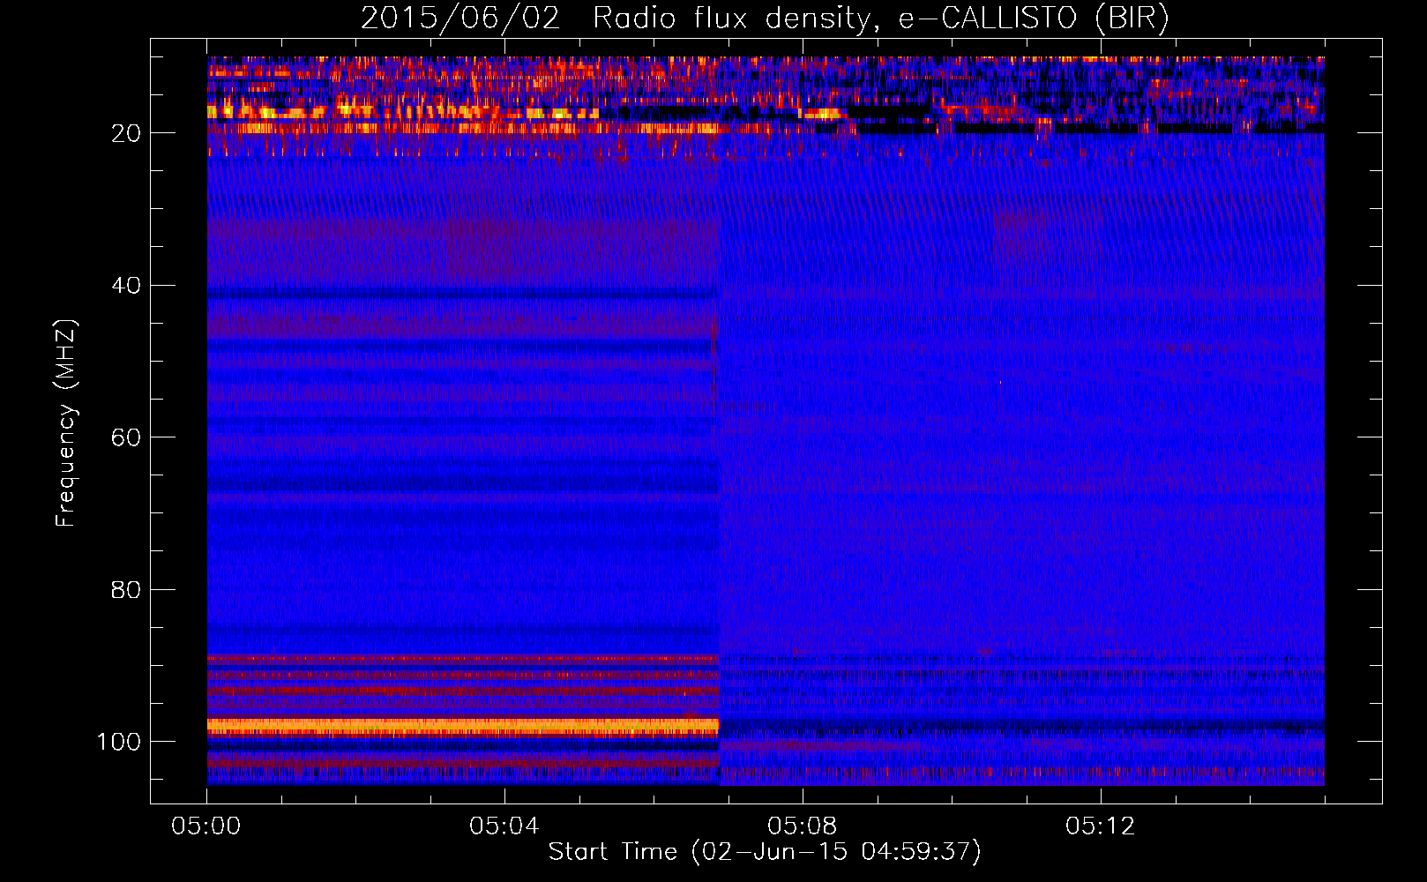Click the '20' frequency tick label

[x=127, y=133]
